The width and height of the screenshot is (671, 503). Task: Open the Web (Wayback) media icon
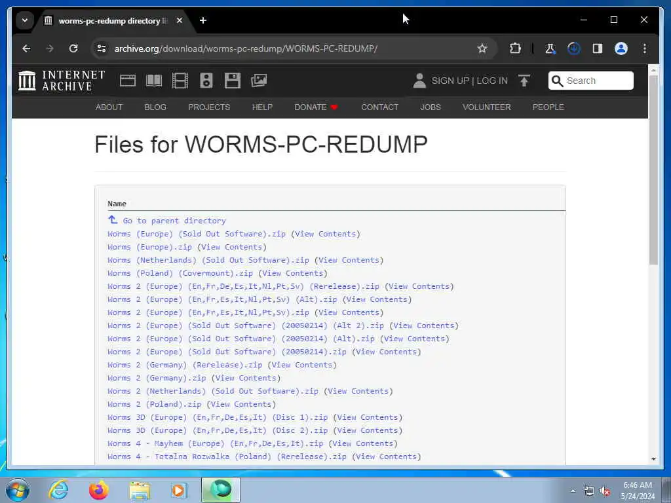point(128,81)
